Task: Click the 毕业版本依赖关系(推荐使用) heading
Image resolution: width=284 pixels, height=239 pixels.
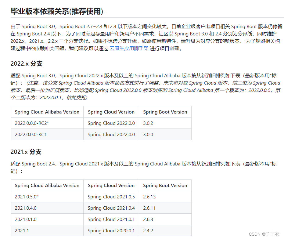Action: point(57,11)
